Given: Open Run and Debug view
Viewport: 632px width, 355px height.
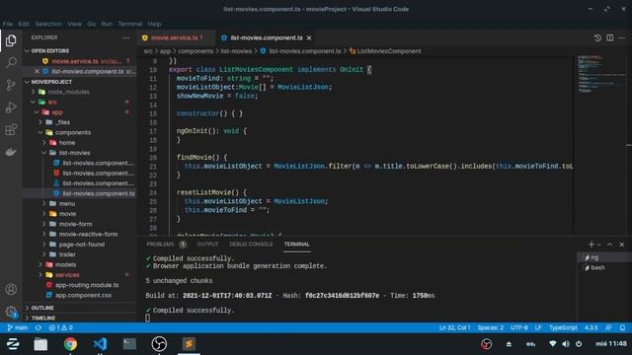Looking at the screenshot, I should [x=11, y=107].
